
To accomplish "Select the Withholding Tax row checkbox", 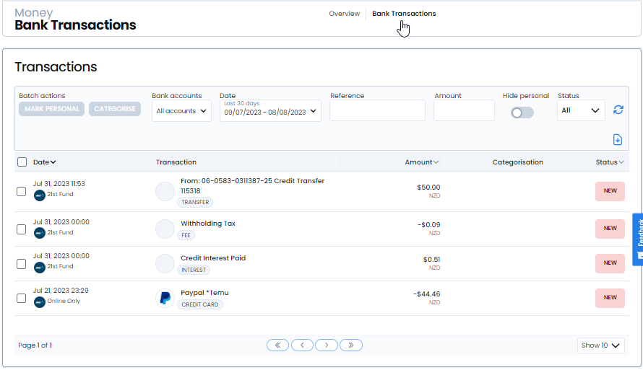I will pyautogui.click(x=22, y=229).
